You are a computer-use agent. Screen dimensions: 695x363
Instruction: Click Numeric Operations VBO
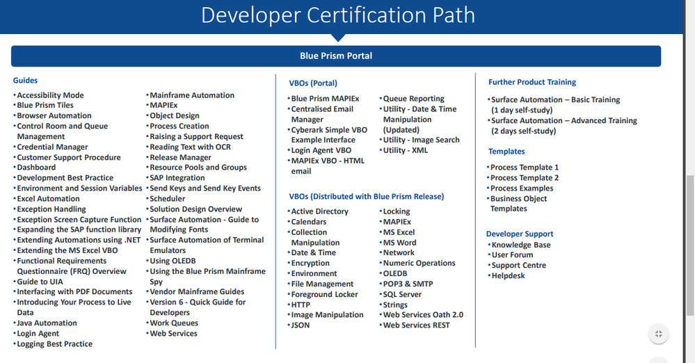pos(419,263)
